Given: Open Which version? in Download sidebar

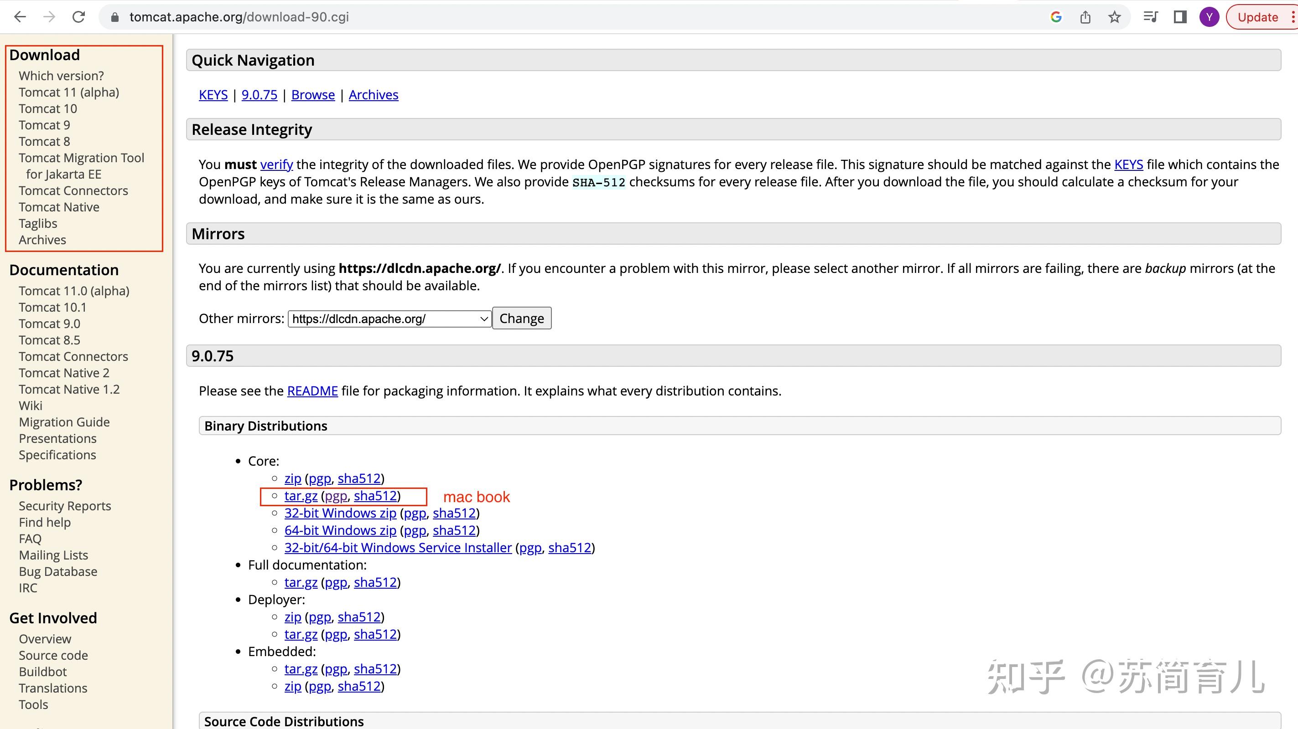Looking at the screenshot, I should click(62, 76).
